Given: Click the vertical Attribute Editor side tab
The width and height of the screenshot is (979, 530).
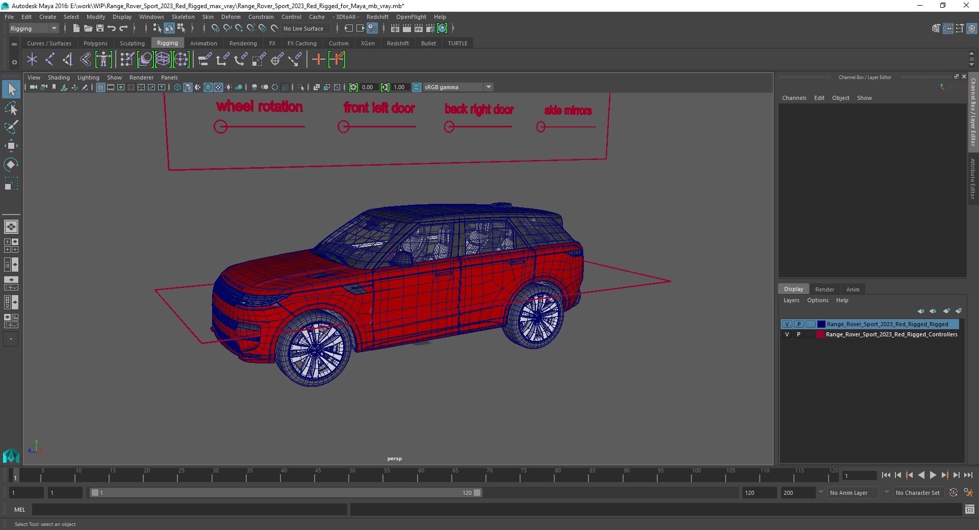Looking at the screenshot, I should pos(973,178).
